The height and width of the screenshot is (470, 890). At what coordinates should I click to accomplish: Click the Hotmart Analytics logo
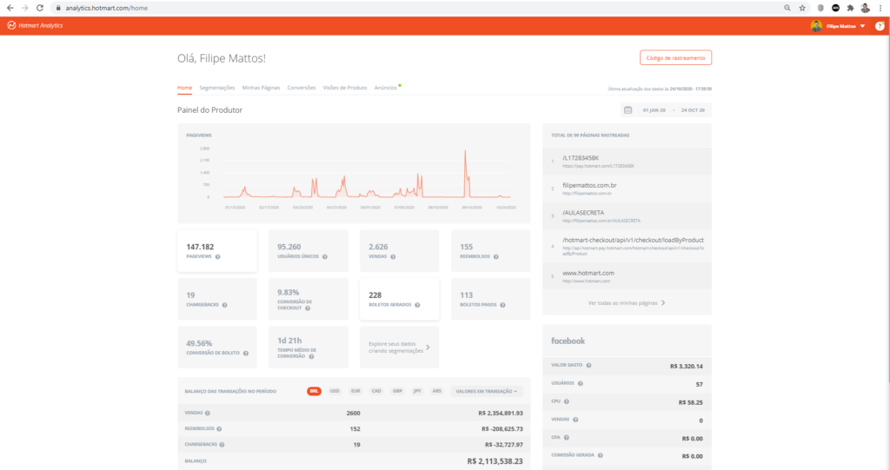pos(35,25)
